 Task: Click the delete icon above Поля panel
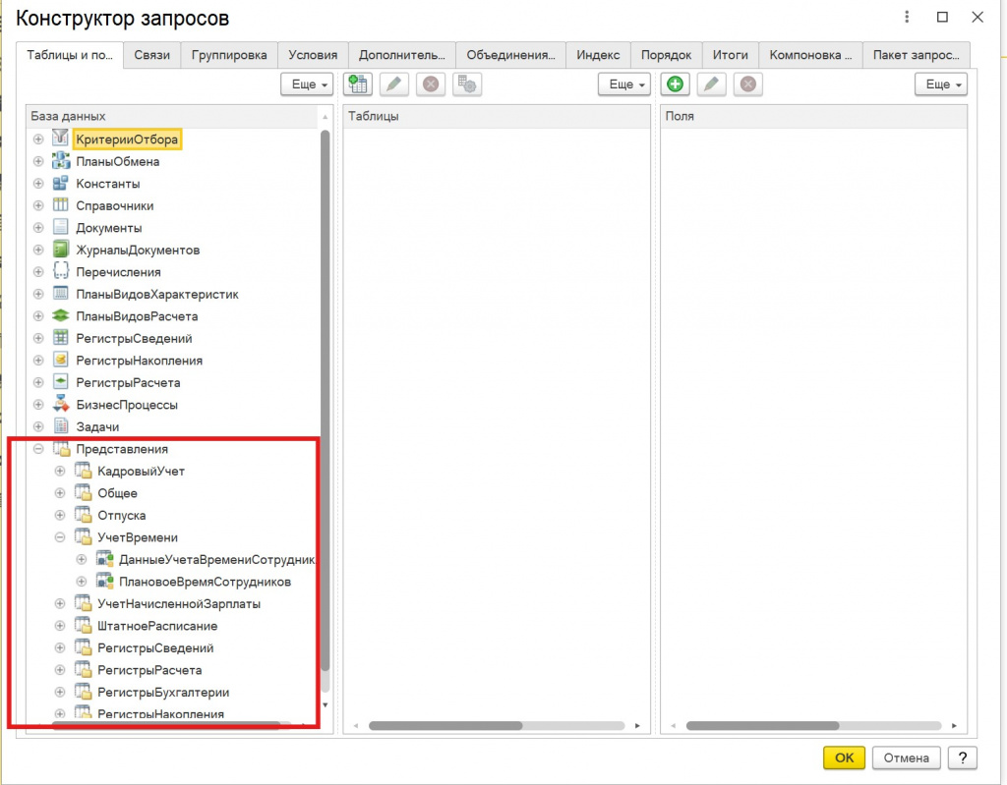748,84
